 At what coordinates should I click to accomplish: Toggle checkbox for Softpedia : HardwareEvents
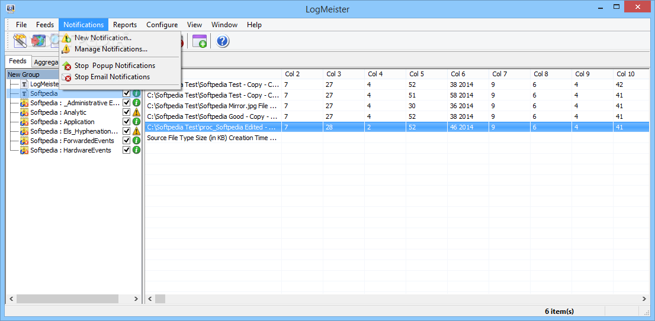pos(127,150)
